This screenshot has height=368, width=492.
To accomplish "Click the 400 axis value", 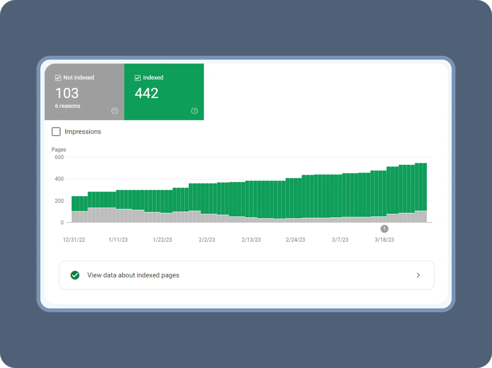I will click(59, 179).
